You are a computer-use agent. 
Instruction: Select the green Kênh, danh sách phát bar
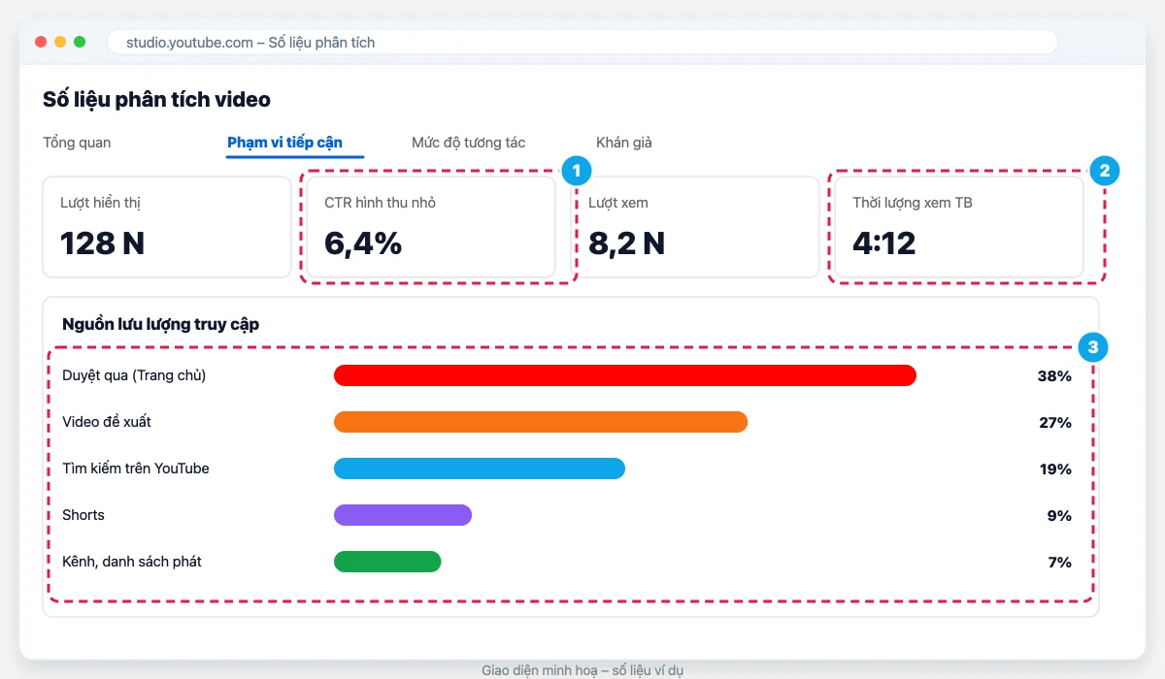click(x=387, y=562)
